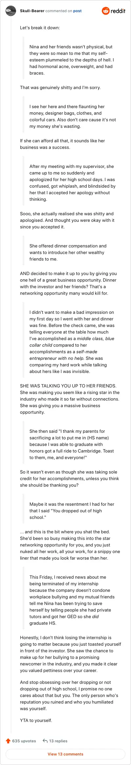Click the reply arrow icon
The image size is (131, 765).
45,741
